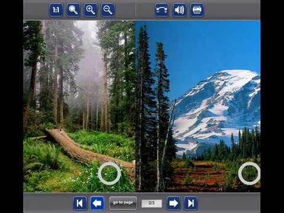Advance to the next page arrow
This screenshot has width=284, height=213.
(173, 203)
